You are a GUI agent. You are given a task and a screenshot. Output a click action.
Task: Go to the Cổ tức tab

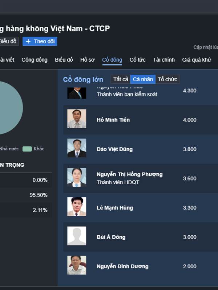(x=138, y=60)
